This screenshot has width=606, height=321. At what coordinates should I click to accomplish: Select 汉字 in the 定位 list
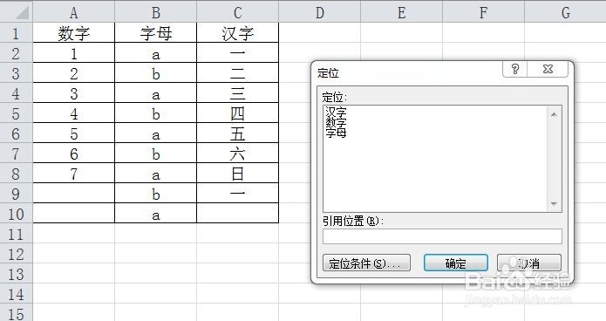pyautogui.click(x=336, y=113)
